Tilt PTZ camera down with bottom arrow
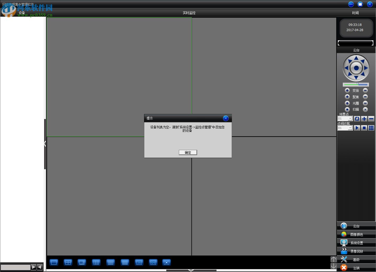This screenshot has height=272, width=376. 356,78
